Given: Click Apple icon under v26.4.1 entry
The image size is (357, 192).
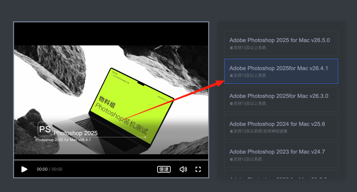Looking at the screenshot, I should 231,75.
